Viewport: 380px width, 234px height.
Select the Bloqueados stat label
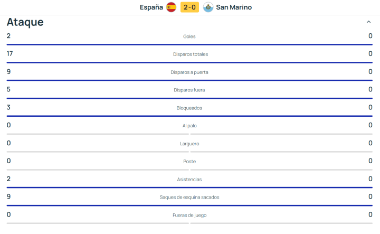[189, 108]
